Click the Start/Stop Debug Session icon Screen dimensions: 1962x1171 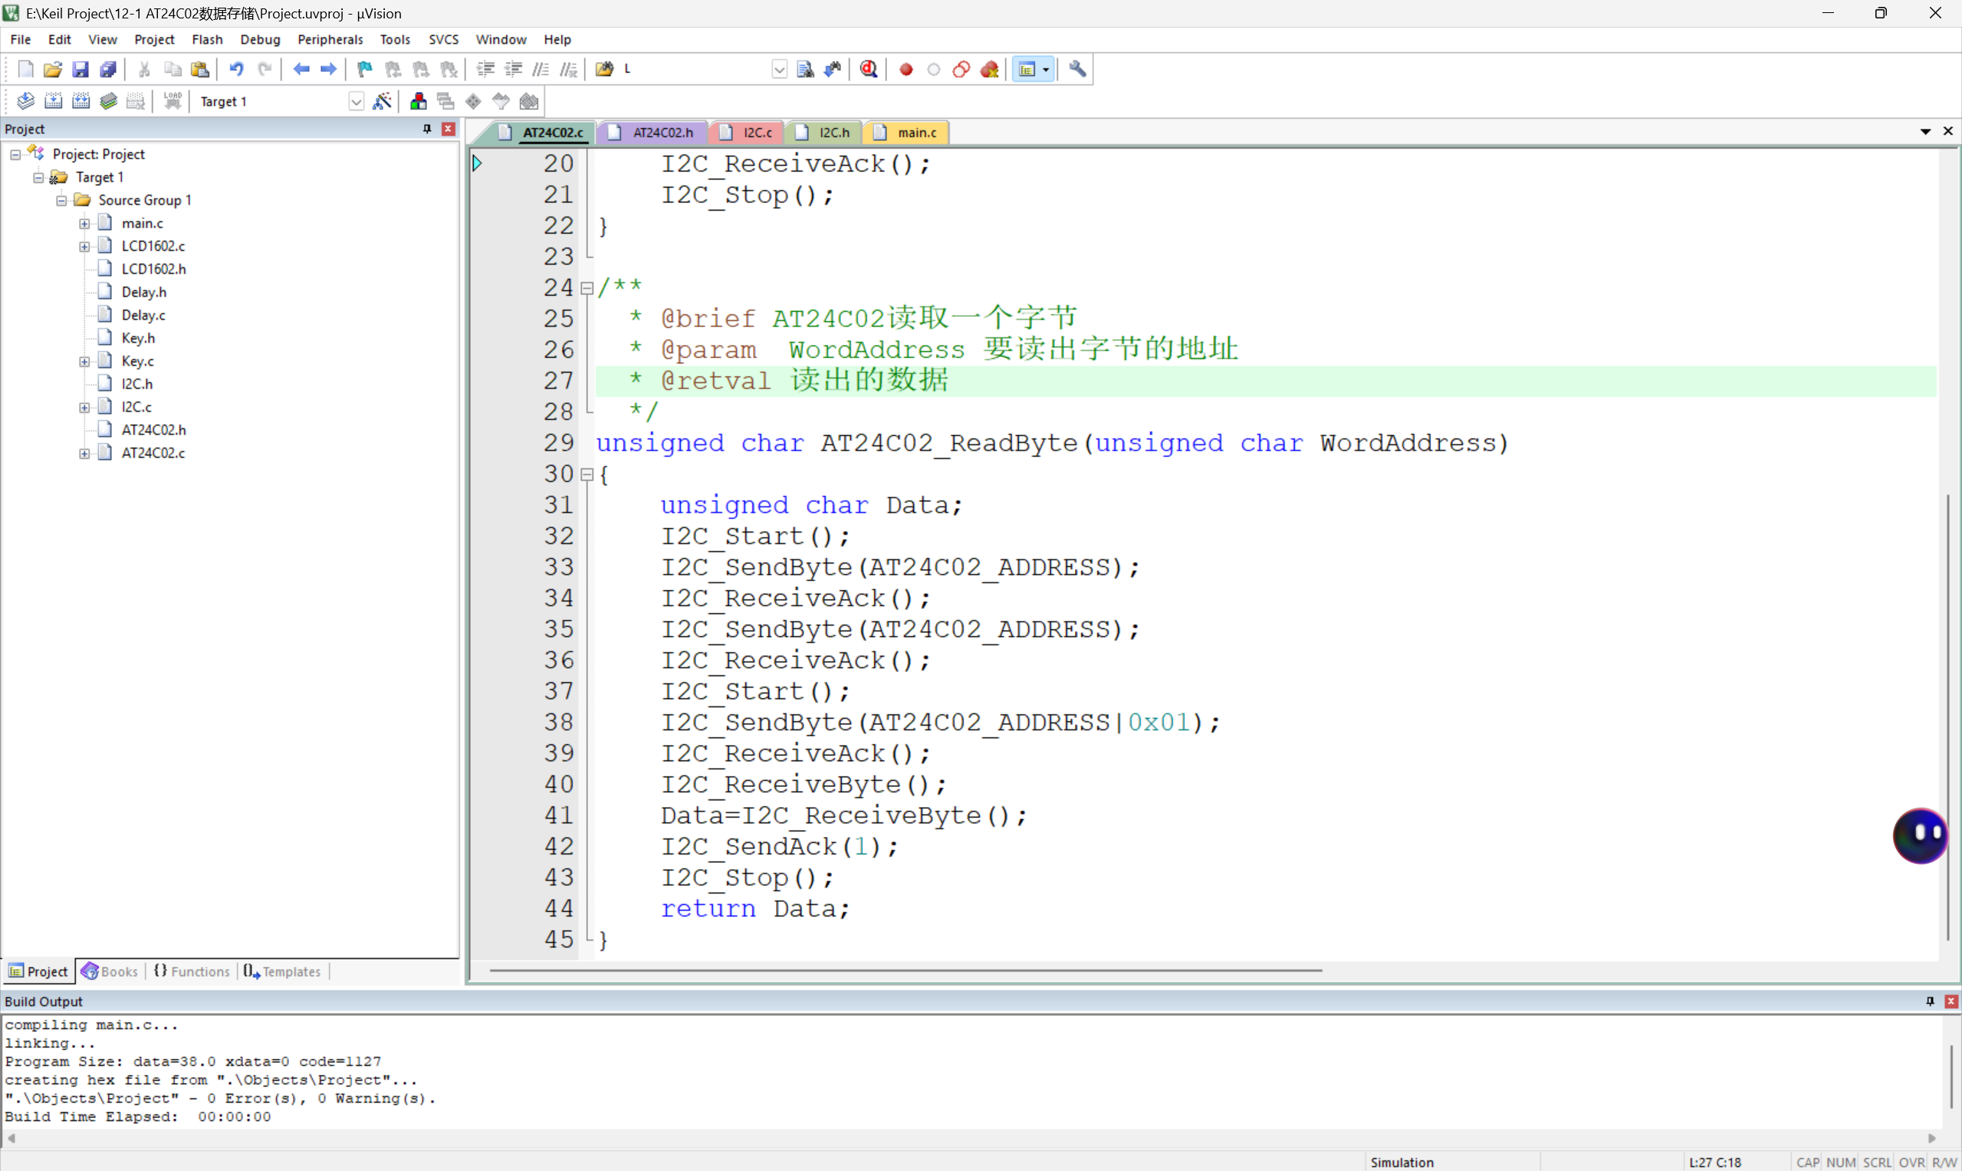[868, 70]
